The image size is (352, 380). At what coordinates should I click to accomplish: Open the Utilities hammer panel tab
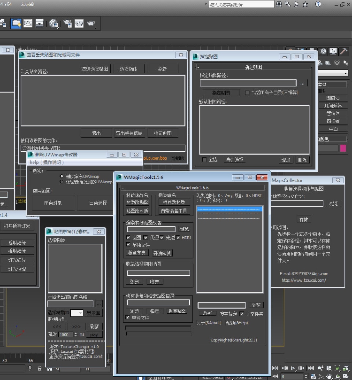pos(343,51)
